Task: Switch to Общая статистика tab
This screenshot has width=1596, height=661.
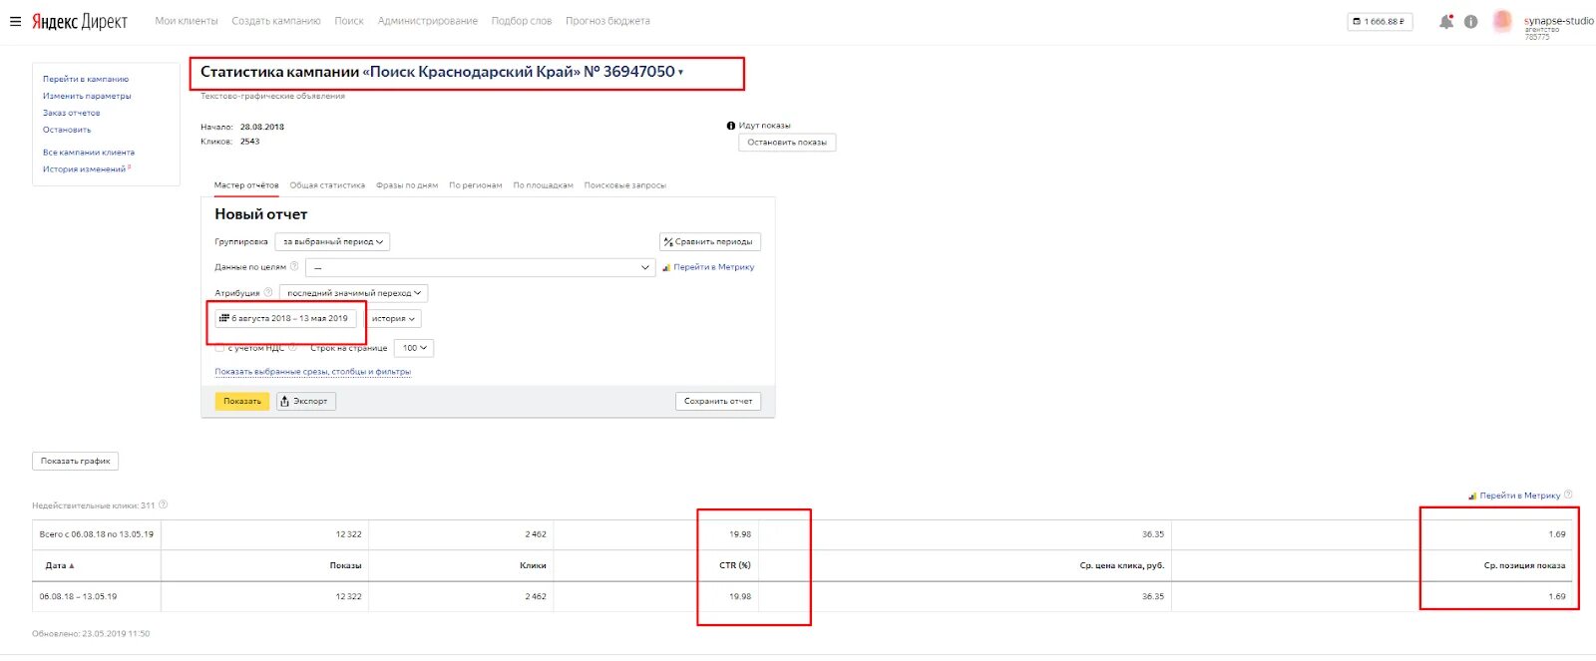Action: coord(327,185)
